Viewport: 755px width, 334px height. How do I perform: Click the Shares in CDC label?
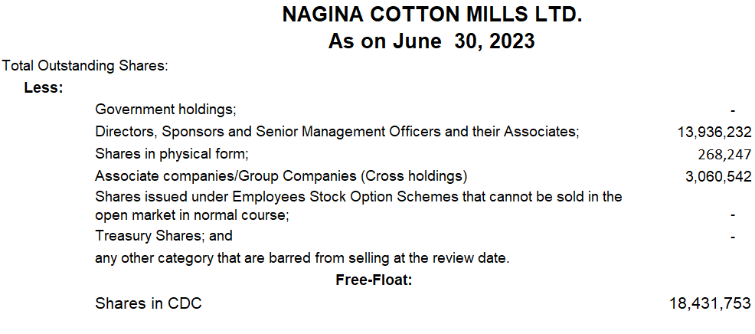(x=149, y=303)
